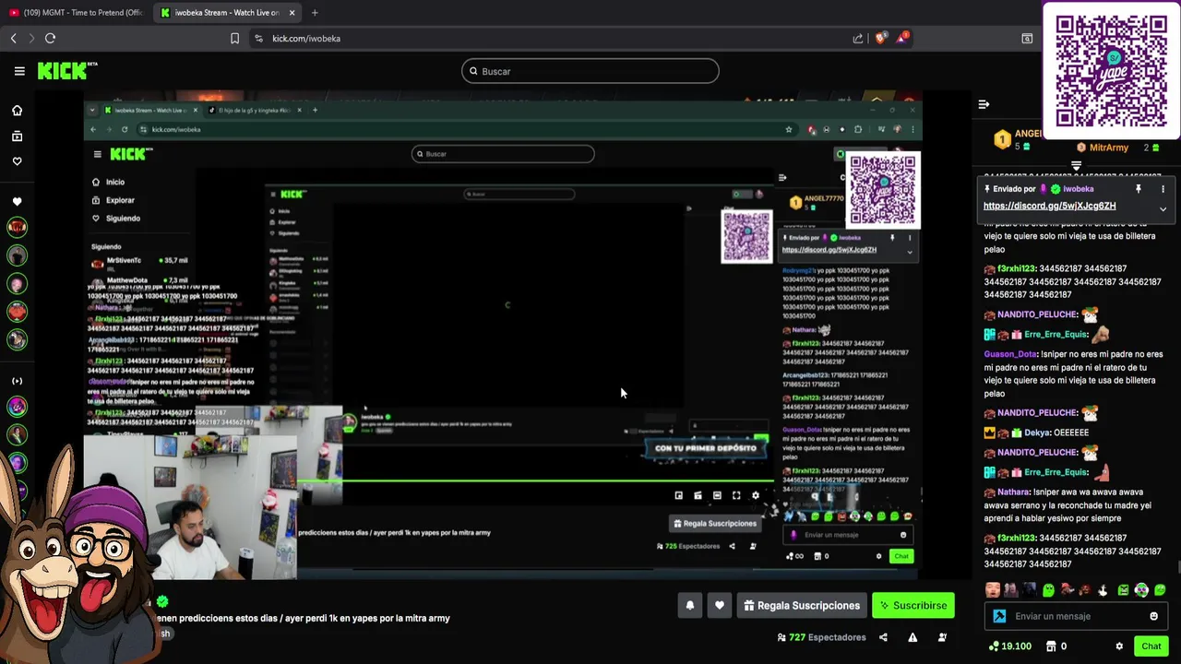The width and height of the screenshot is (1181, 664).
Task: Click the Suscribirse button
Action: [913, 606]
